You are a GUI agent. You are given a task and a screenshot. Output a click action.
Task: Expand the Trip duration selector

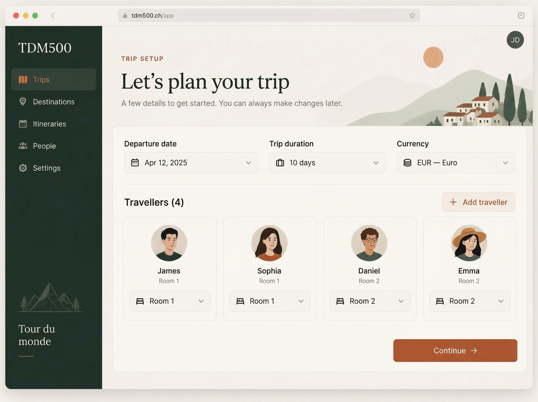tap(327, 162)
